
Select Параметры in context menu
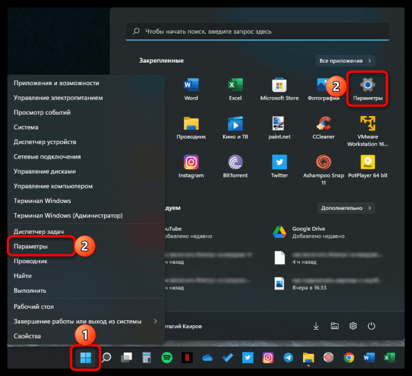pyautogui.click(x=86, y=246)
